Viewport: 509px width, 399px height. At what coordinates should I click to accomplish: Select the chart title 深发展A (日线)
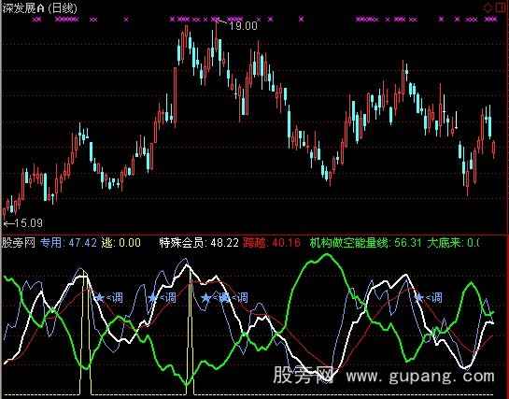tap(39, 8)
